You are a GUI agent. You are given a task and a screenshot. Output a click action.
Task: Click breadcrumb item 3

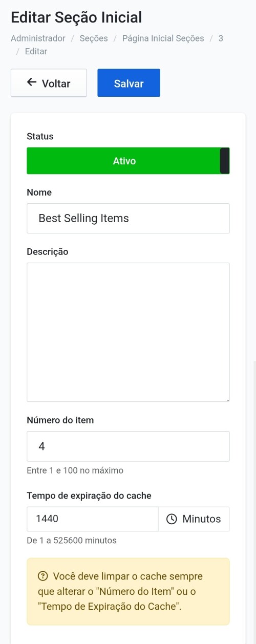[221, 38]
